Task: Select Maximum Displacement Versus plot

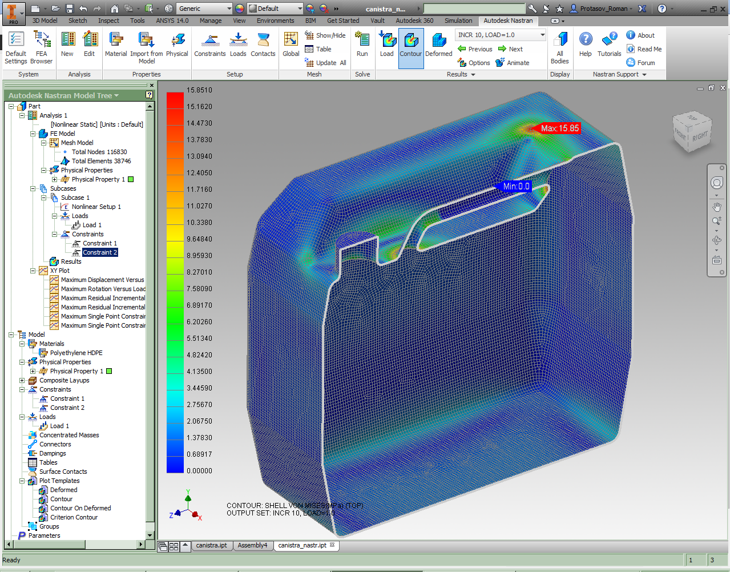Action: [x=103, y=280]
